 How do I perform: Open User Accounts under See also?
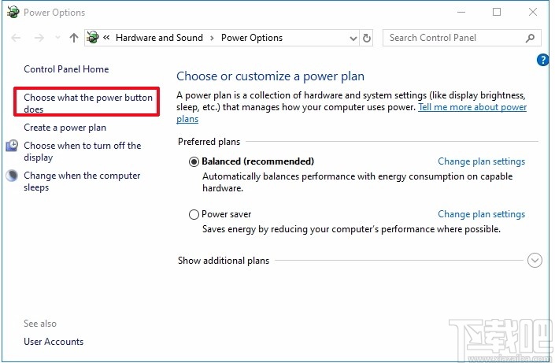tap(54, 342)
